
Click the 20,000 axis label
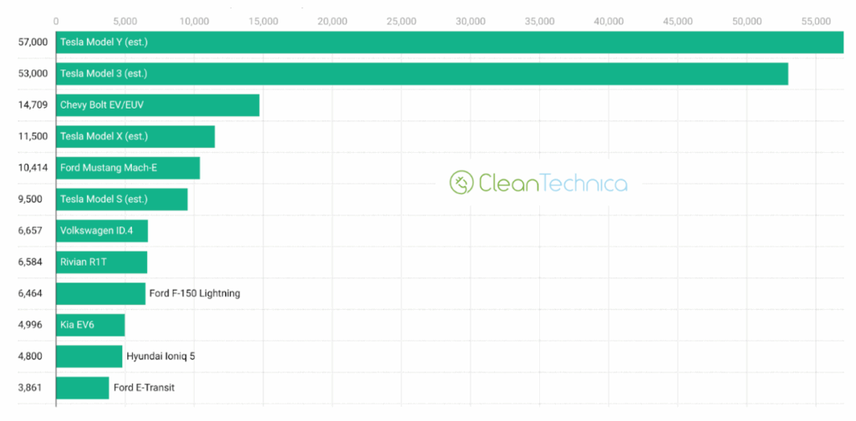click(332, 21)
